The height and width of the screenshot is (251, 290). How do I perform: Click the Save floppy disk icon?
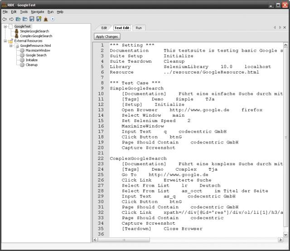pos(32,19)
